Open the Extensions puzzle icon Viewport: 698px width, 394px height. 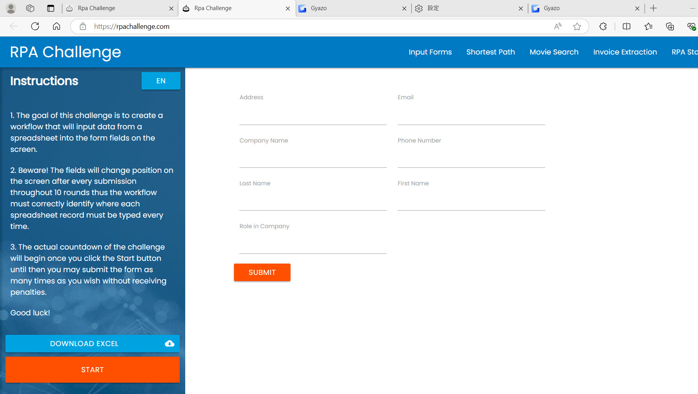[x=603, y=26]
